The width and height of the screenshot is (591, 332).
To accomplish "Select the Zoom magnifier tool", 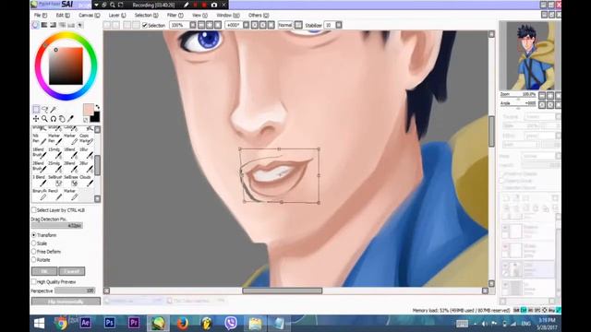I will [x=45, y=119].
